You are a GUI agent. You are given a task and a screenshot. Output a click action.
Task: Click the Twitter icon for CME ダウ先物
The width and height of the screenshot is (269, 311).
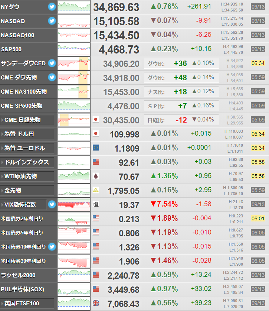point(52,77)
